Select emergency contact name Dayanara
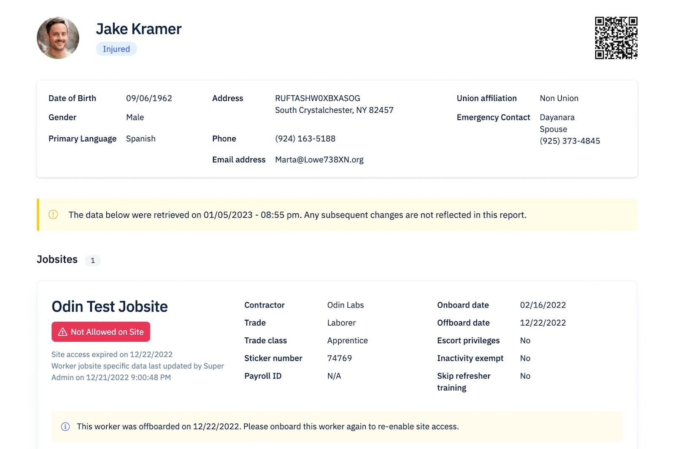The width and height of the screenshot is (675, 449). (557, 117)
